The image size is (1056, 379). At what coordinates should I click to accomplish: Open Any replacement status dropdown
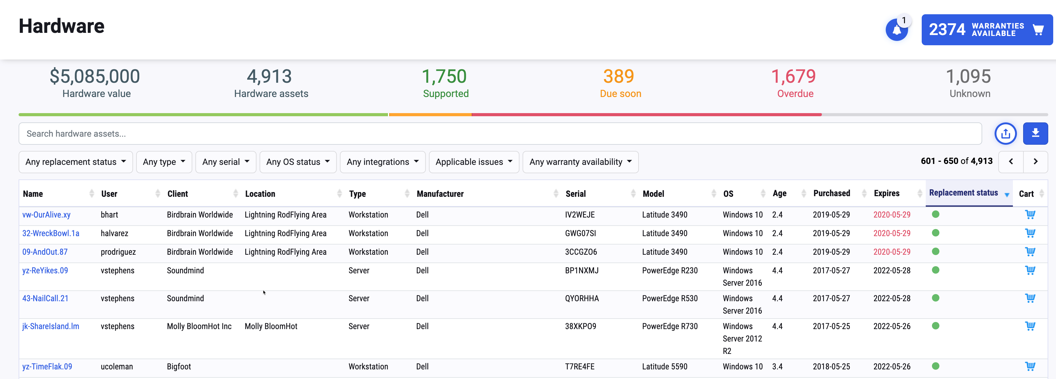click(75, 162)
